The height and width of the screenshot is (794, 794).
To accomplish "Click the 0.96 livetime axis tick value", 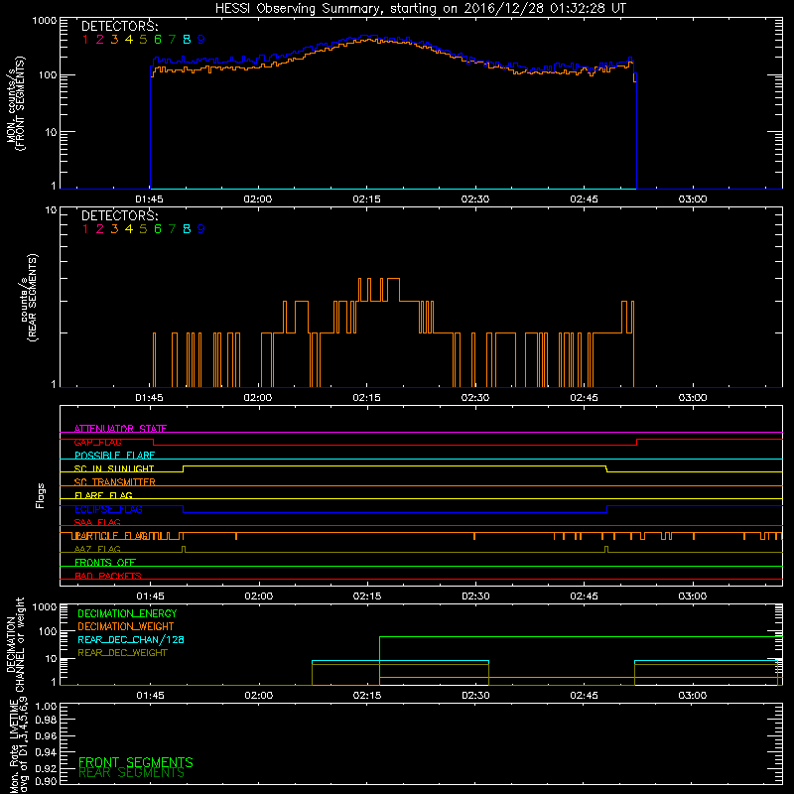I will click(46, 735).
